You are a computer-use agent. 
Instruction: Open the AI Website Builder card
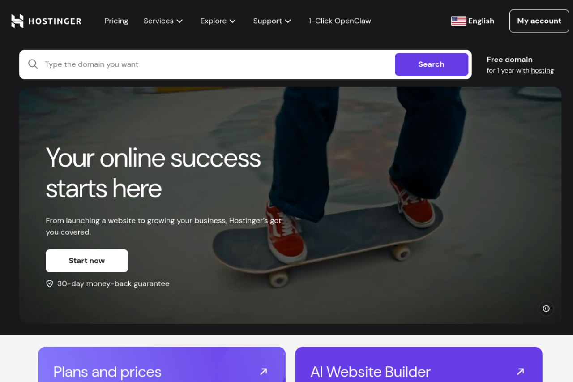pyautogui.click(x=419, y=365)
